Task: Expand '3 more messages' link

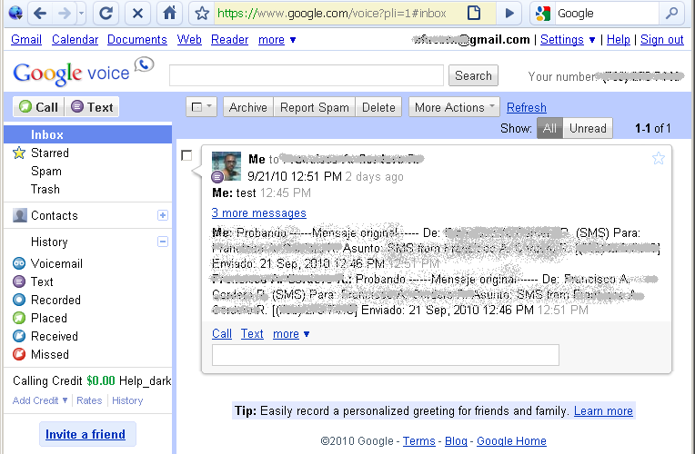Action: (259, 212)
